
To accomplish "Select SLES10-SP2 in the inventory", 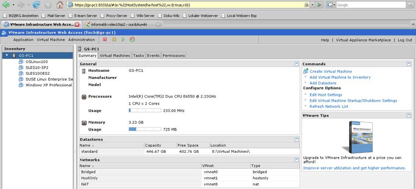I will 37,68.
